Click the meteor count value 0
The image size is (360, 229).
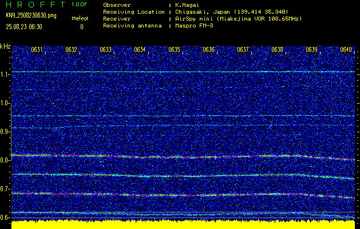[x=82, y=27]
